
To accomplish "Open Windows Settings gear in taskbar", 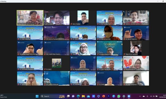I will click(124, 96).
